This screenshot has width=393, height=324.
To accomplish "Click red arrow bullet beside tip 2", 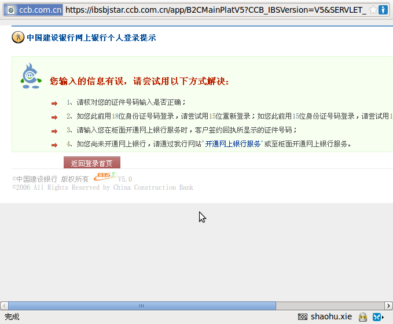I will (54, 117).
